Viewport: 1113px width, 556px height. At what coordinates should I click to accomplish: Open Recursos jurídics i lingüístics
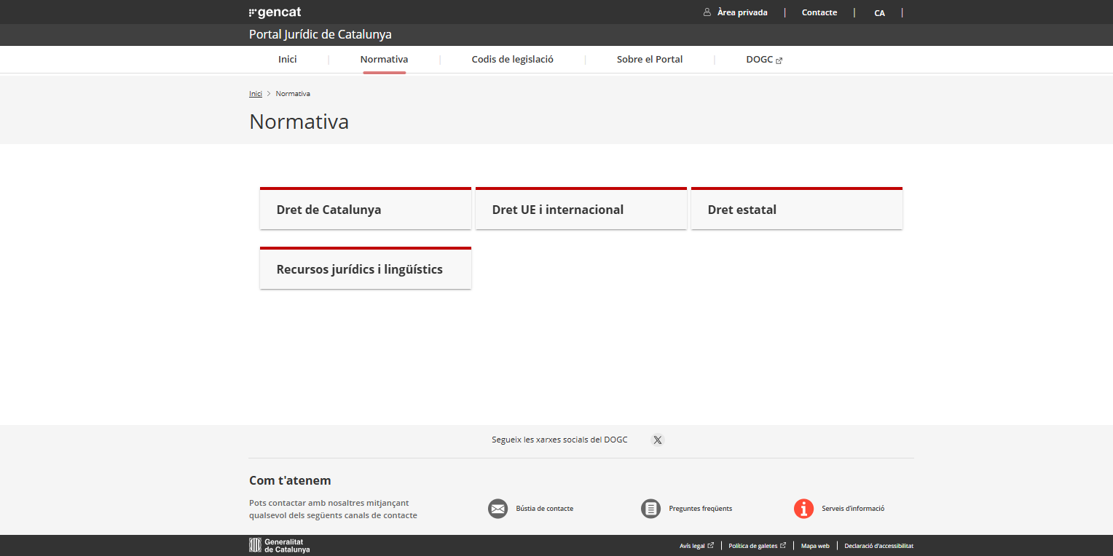(x=365, y=269)
